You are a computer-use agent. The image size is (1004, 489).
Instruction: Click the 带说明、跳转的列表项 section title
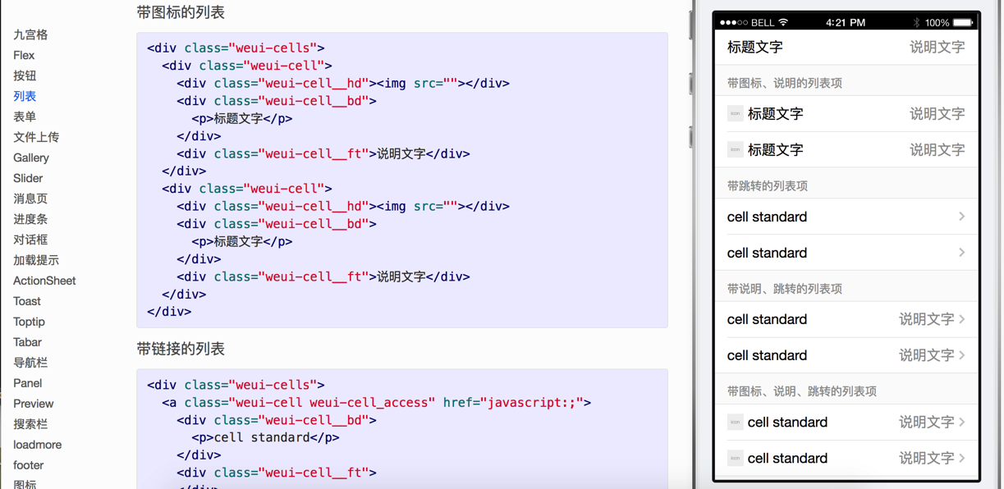click(x=784, y=289)
